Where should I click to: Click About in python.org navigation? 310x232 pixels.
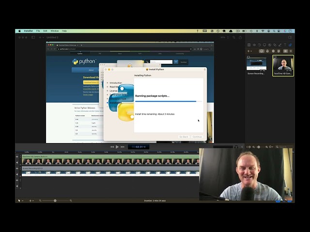click(91, 70)
